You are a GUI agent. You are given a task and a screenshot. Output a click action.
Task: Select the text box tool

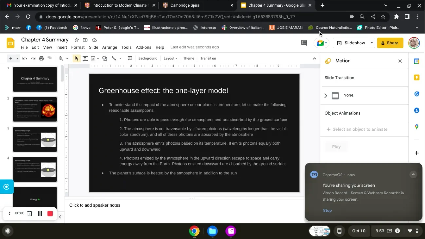tap(85, 58)
